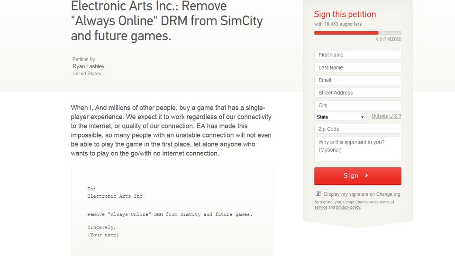Click the "18,483 supporters" count text
Image resolution: width=455 pixels, height=256 pixels.
click(337, 24)
